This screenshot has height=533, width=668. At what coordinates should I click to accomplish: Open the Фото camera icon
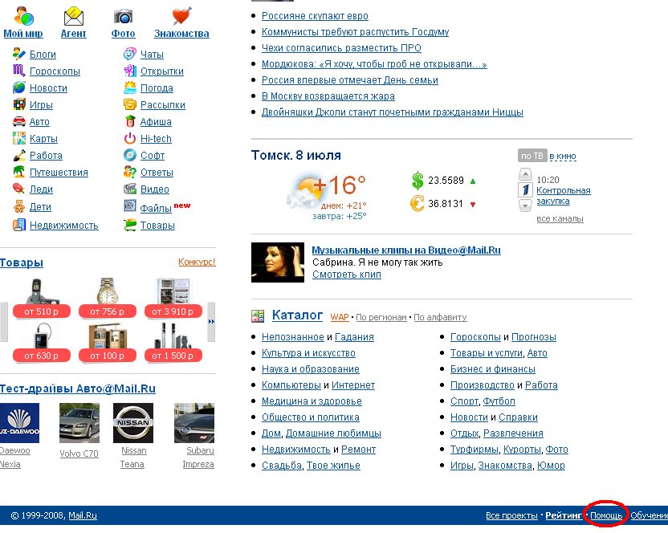[123, 17]
